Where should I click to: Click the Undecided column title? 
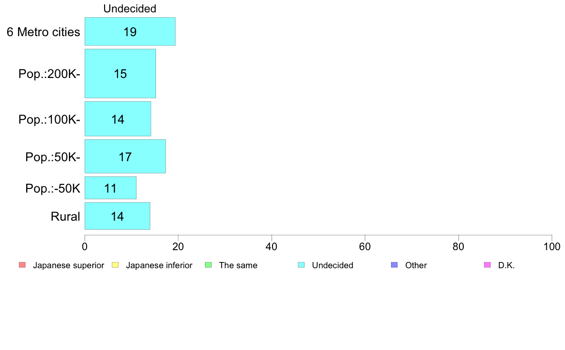coord(130,9)
